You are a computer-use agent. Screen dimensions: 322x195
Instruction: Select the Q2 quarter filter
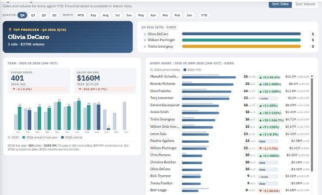pos(44,15)
